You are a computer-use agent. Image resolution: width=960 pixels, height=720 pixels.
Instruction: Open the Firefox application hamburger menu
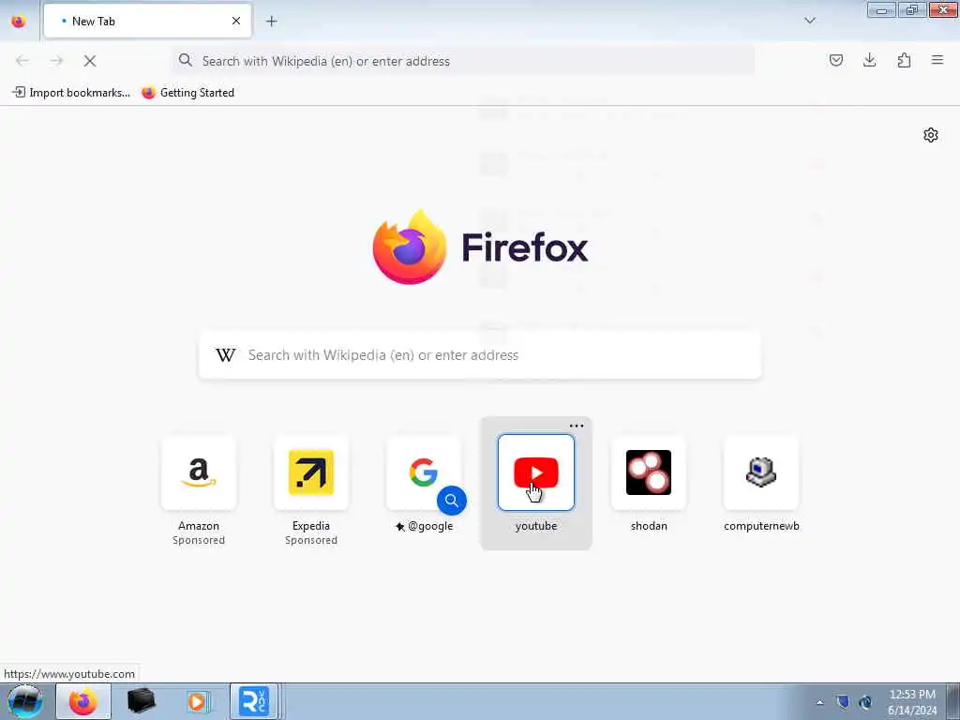pos(937,60)
